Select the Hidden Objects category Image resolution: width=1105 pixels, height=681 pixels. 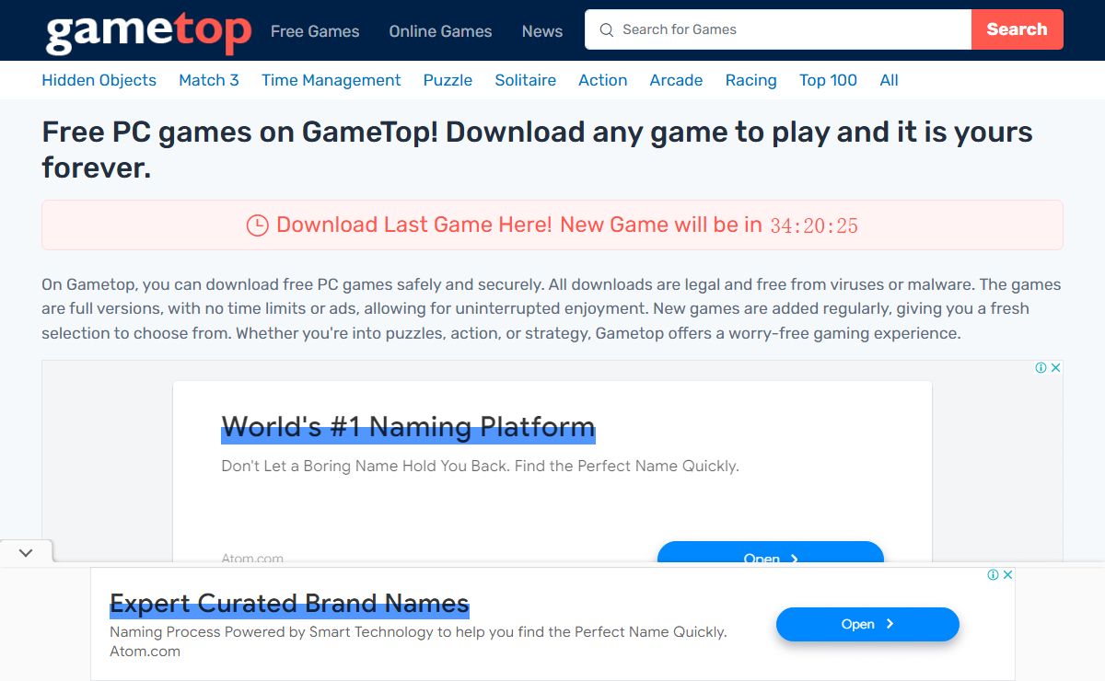(x=99, y=80)
